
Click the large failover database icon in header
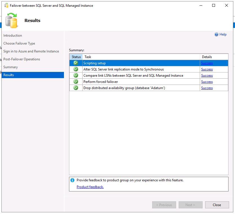[x=12, y=20]
